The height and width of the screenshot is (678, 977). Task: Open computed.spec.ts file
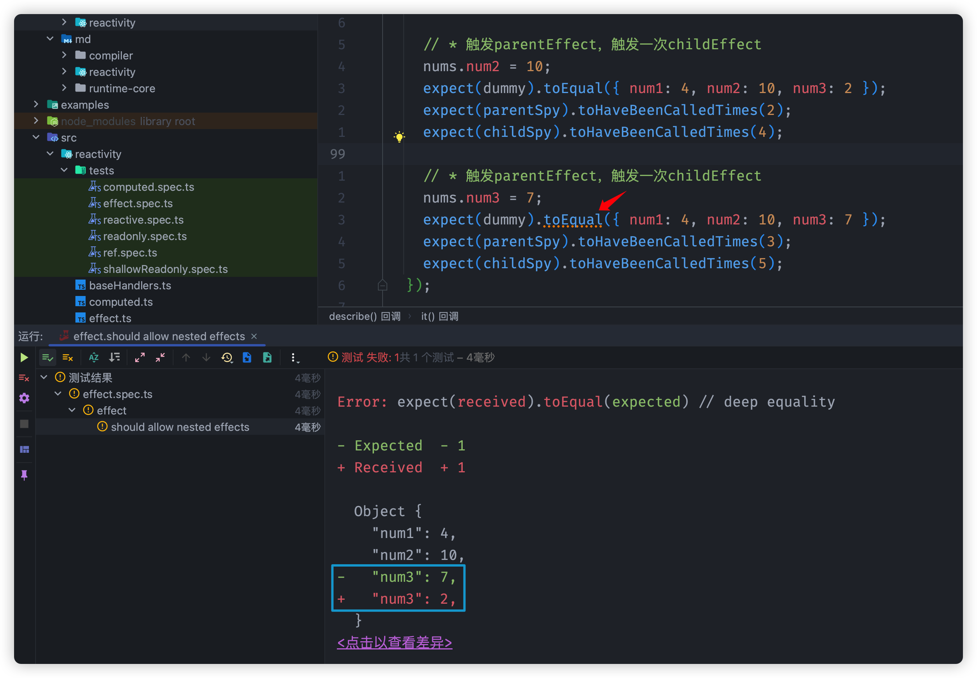148,187
